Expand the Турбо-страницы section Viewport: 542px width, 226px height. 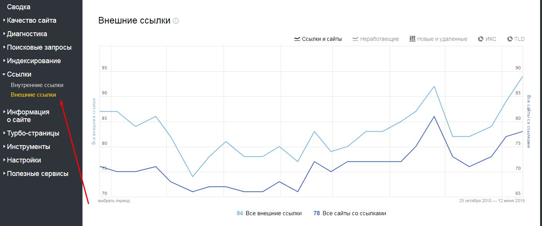[x=31, y=133]
